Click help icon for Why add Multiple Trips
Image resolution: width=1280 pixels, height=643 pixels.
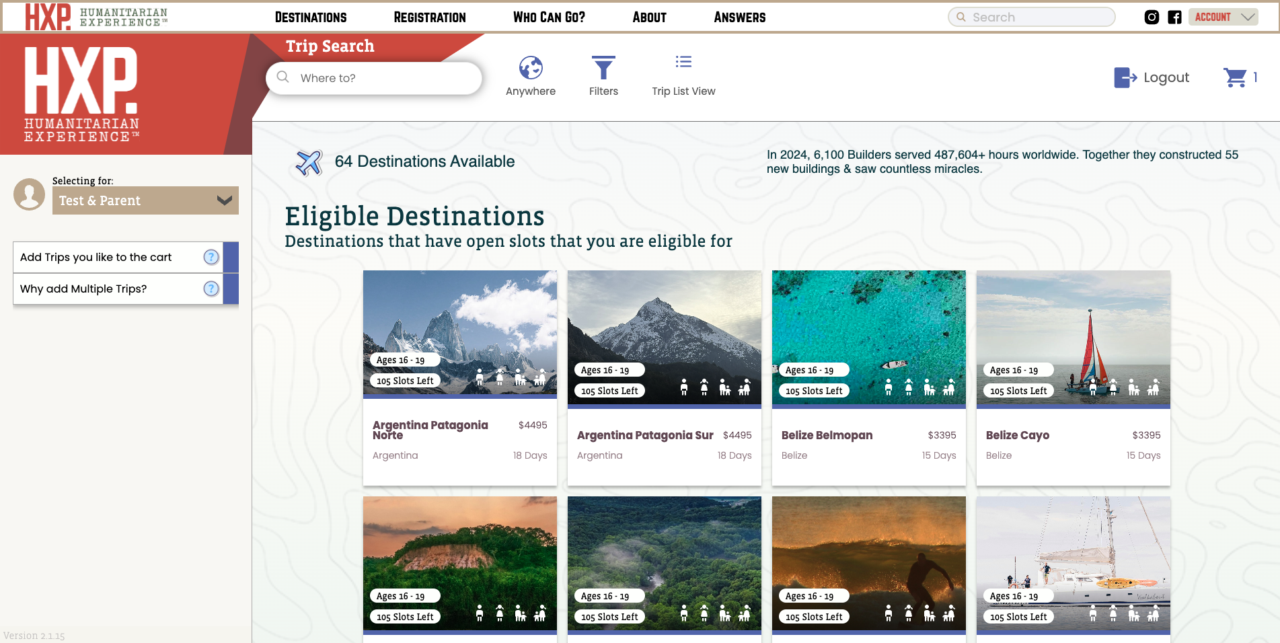pyautogui.click(x=211, y=289)
